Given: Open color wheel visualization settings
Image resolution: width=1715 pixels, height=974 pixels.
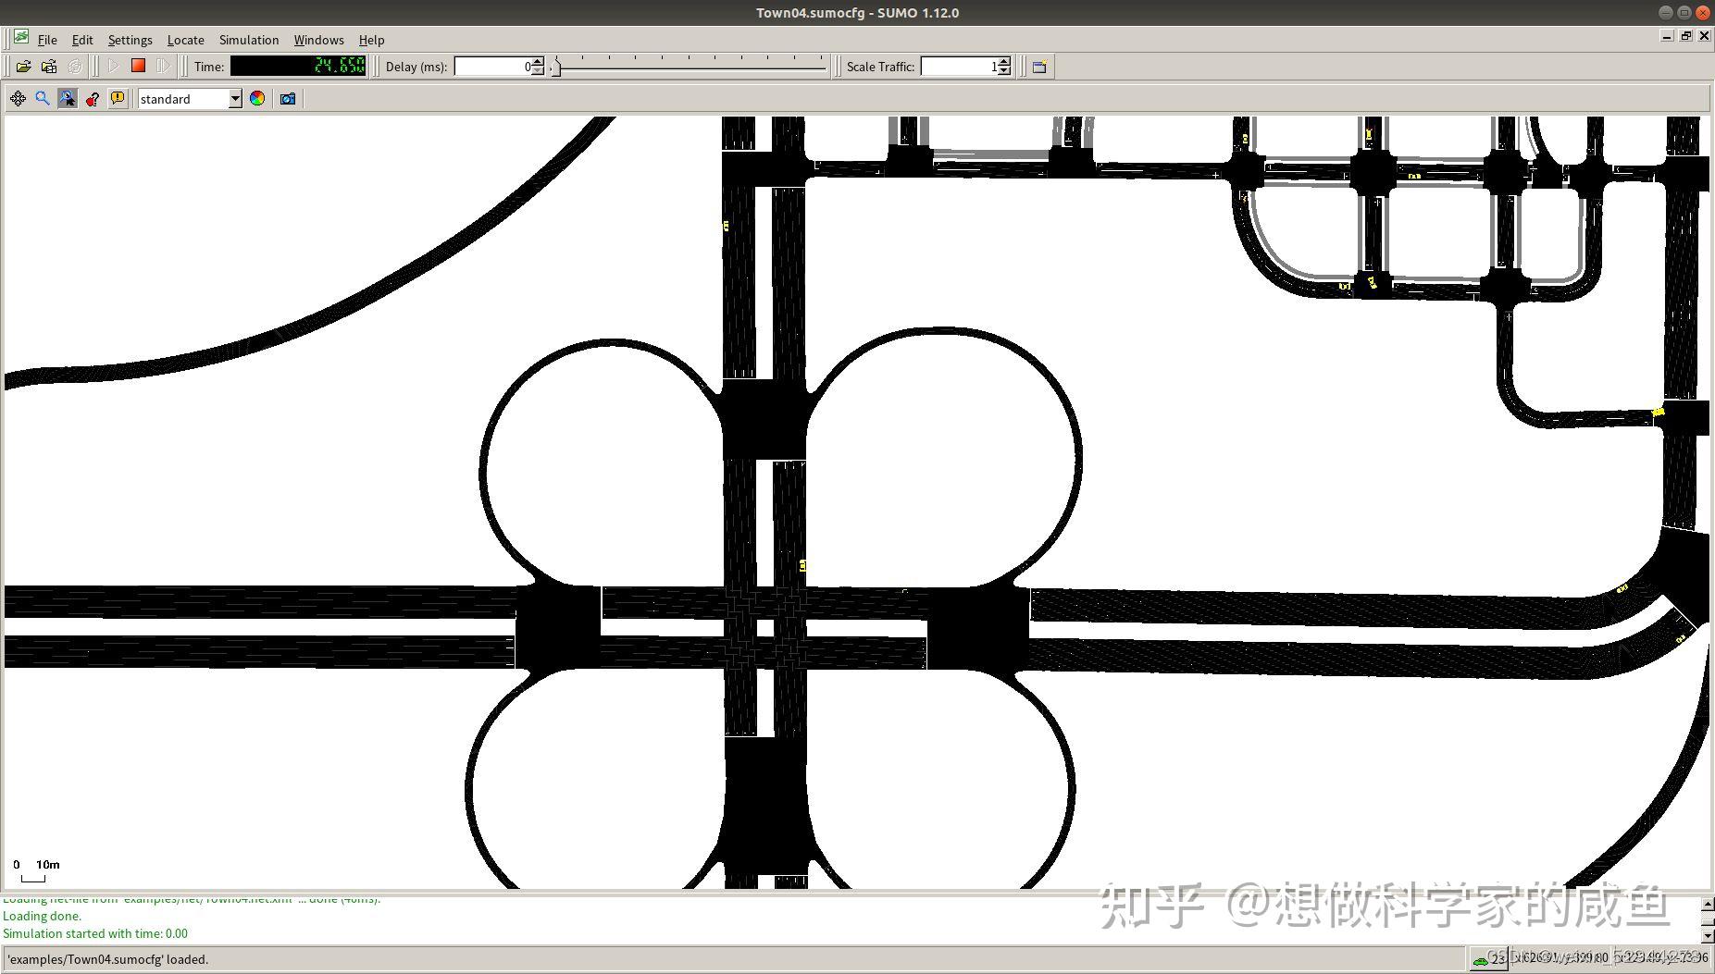Looking at the screenshot, I should [x=257, y=99].
